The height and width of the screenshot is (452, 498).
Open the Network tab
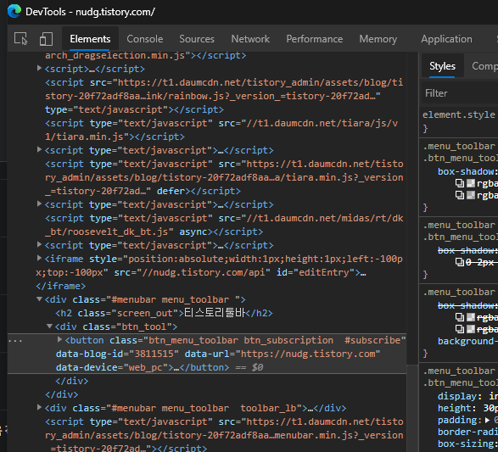coord(250,39)
